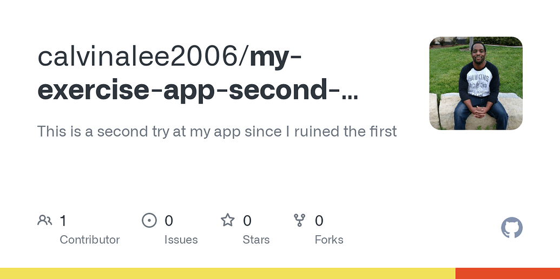Screen dimensions: 560x279
Task: Click the GitHub Octocat logo
Action: (x=511, y=228)
